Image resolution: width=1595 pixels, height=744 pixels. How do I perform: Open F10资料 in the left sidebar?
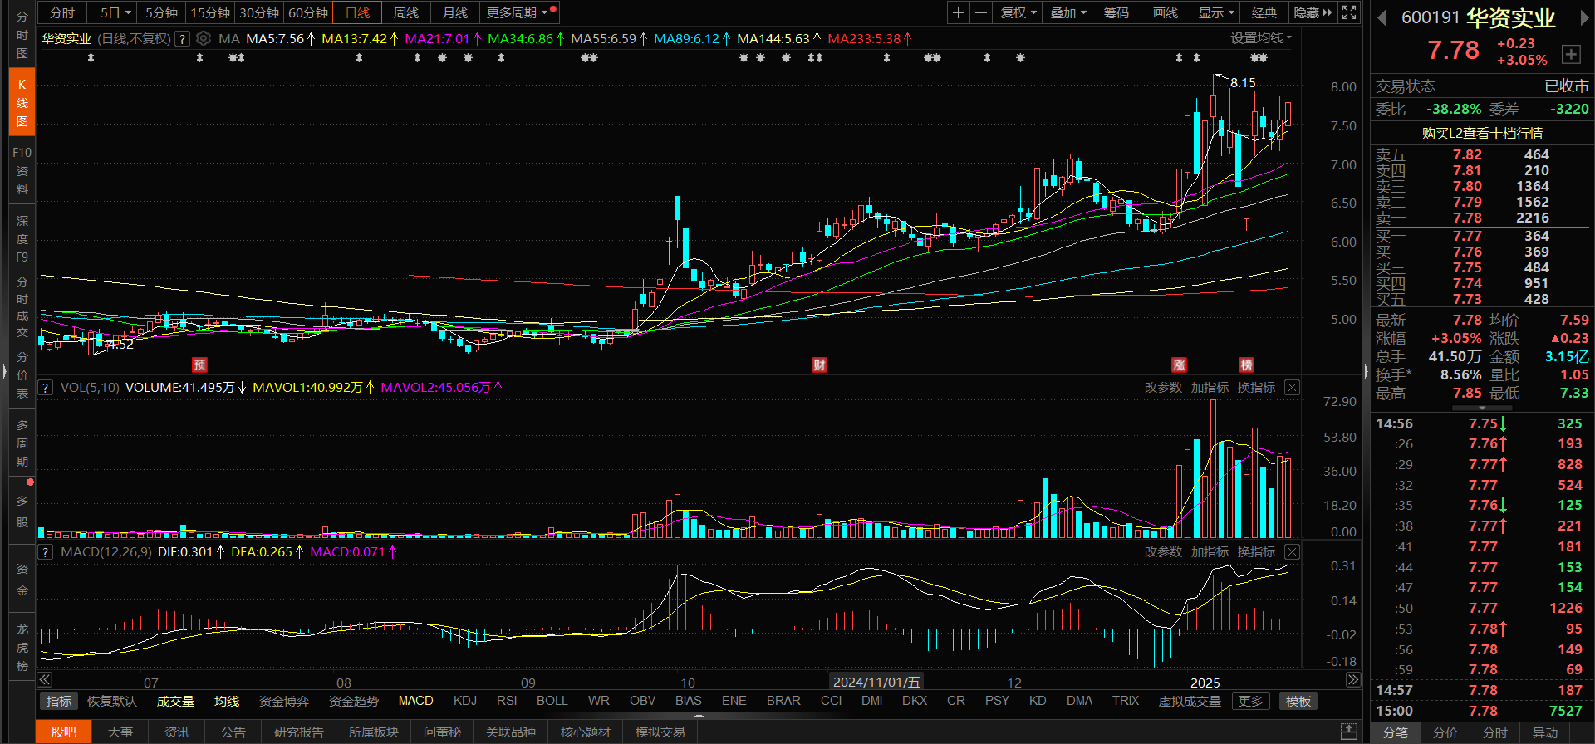point(22,170)
